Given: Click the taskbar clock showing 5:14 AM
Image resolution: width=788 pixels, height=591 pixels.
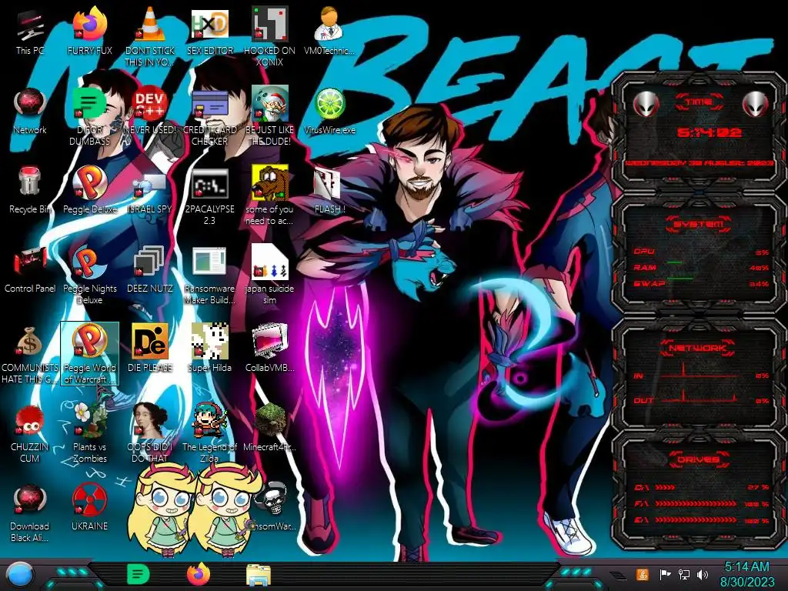Looking at the screenshot, I should (747, 574).
